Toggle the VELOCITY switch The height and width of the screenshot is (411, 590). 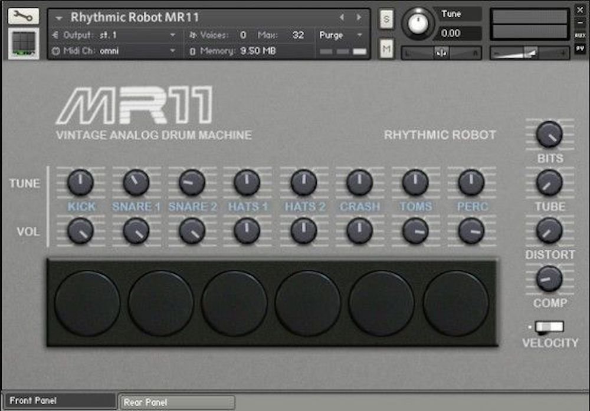pyautogui.click(x=549, y=327)
